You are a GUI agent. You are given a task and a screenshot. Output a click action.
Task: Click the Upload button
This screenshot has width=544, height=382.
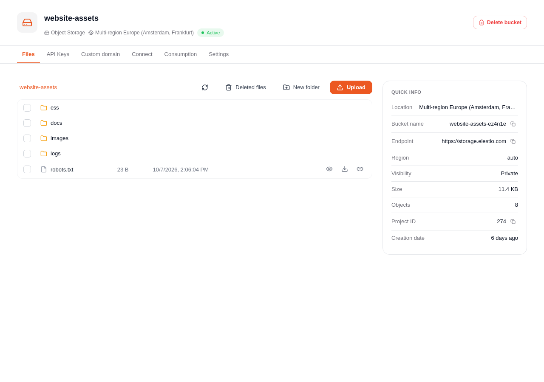click(x=351, y=87)
